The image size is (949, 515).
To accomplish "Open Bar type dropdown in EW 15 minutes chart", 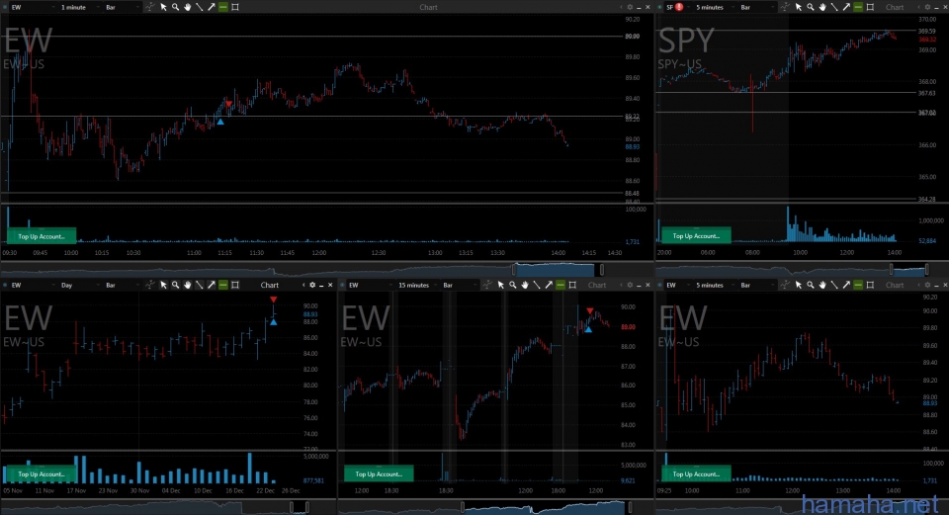I will click(x=459, y=285).
